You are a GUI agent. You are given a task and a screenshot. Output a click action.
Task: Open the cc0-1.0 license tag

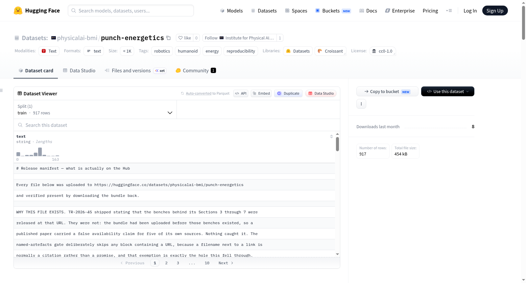click(x=382, y=51)
